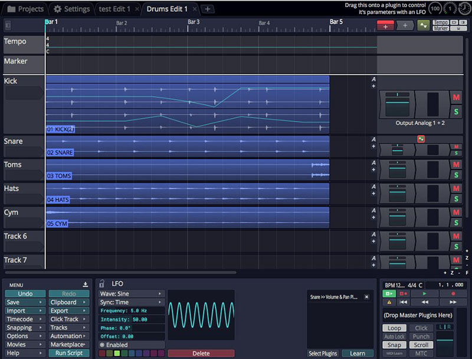Open a new tab with the plus button
This screenshot has width=472, height=359.
tap(208, 9)
